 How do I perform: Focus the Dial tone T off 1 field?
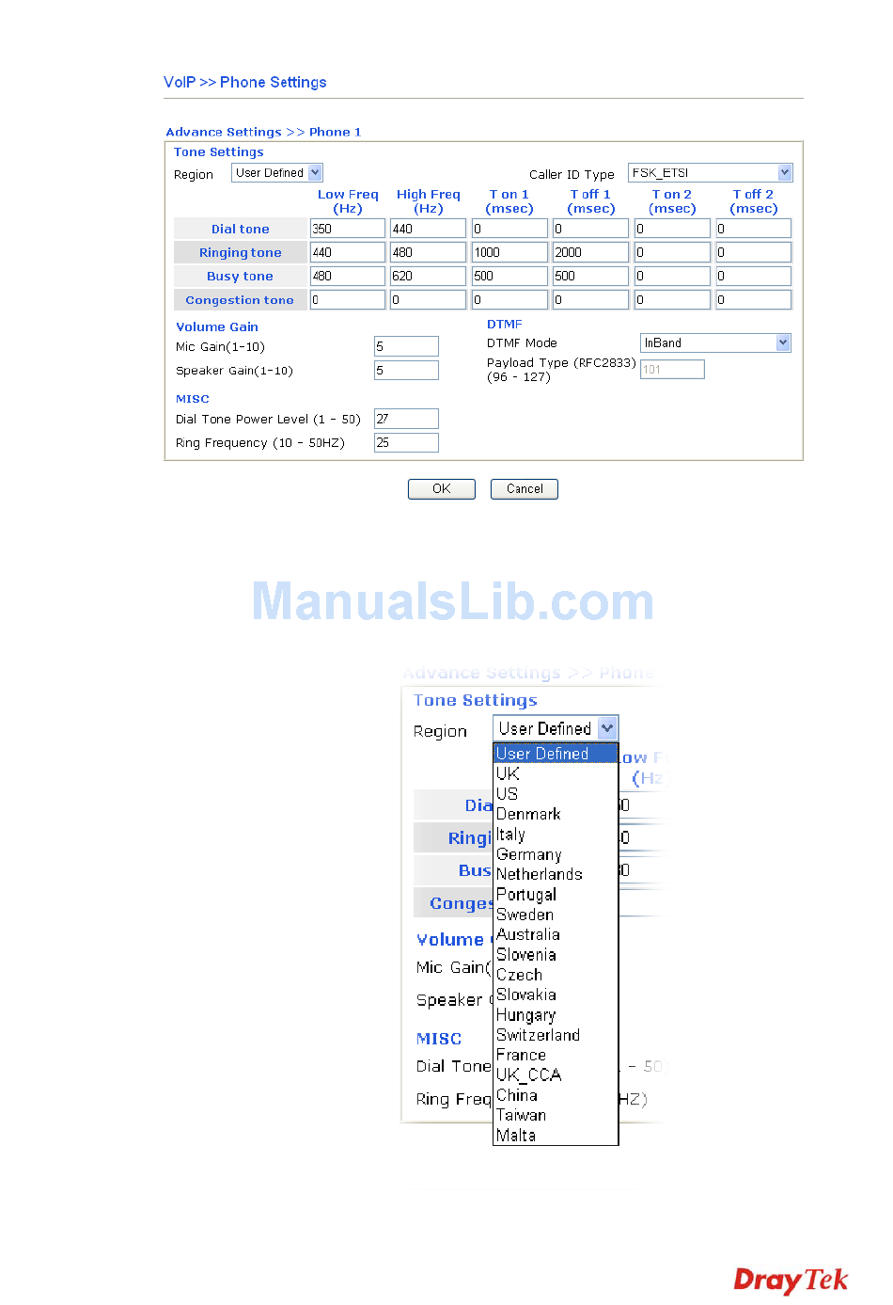591,229
